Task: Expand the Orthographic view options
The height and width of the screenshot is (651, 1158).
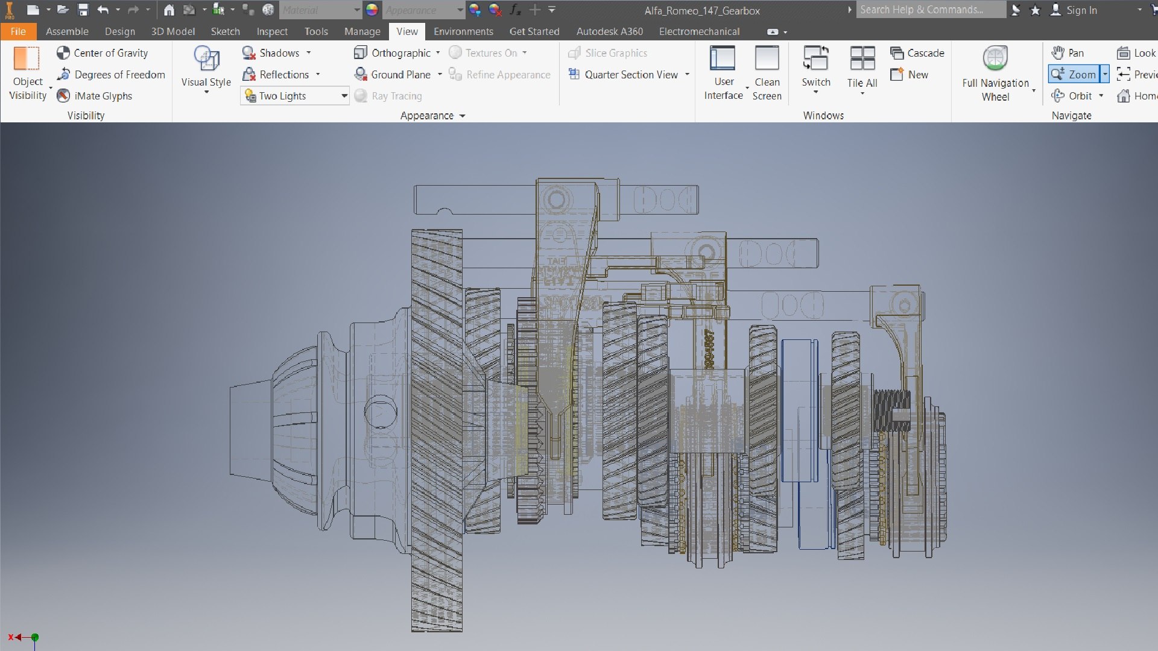Action: (x=438, y=53)
